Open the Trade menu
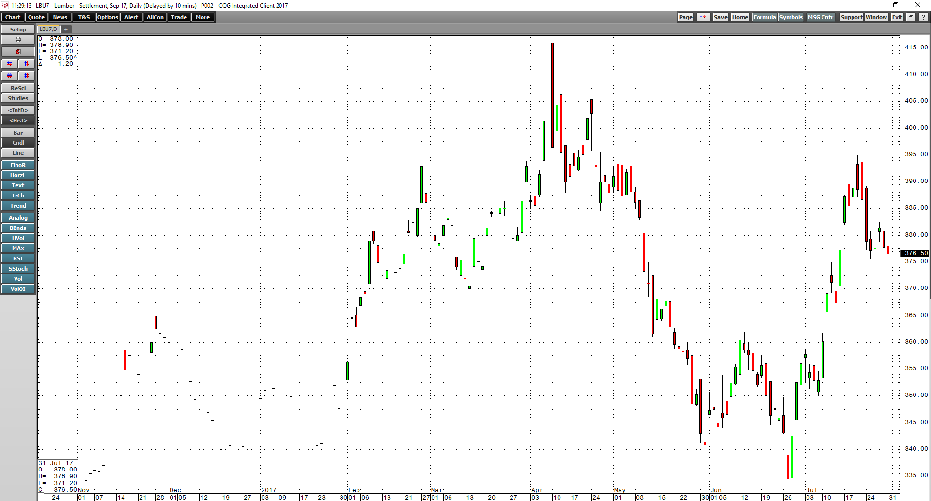The image size is (931, 501). pyautogui.click(x=179, y=17)
